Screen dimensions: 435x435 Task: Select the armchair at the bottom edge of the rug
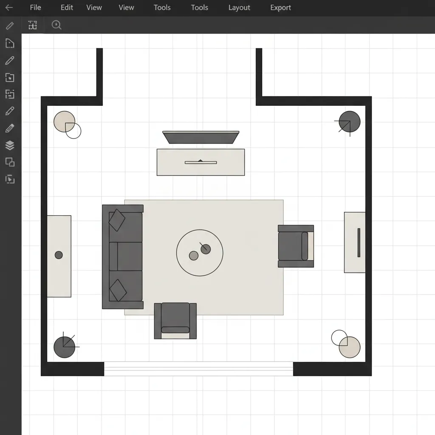click(x=175, y=321)
